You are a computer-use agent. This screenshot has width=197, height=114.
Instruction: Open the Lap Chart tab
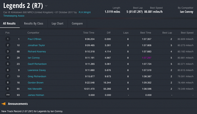(x=58, y=23)
